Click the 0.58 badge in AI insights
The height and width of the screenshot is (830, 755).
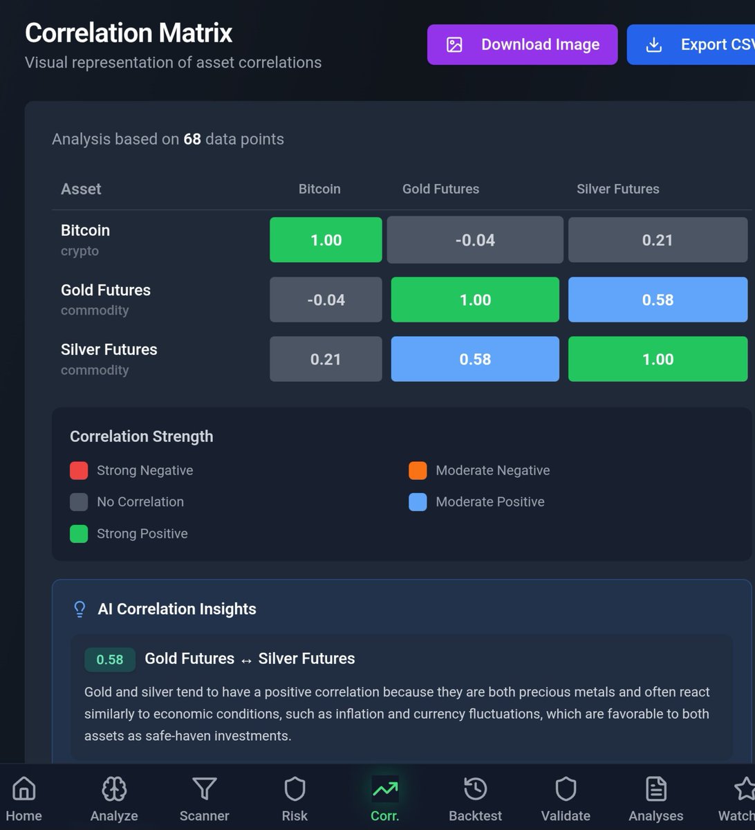coord(109,660)
